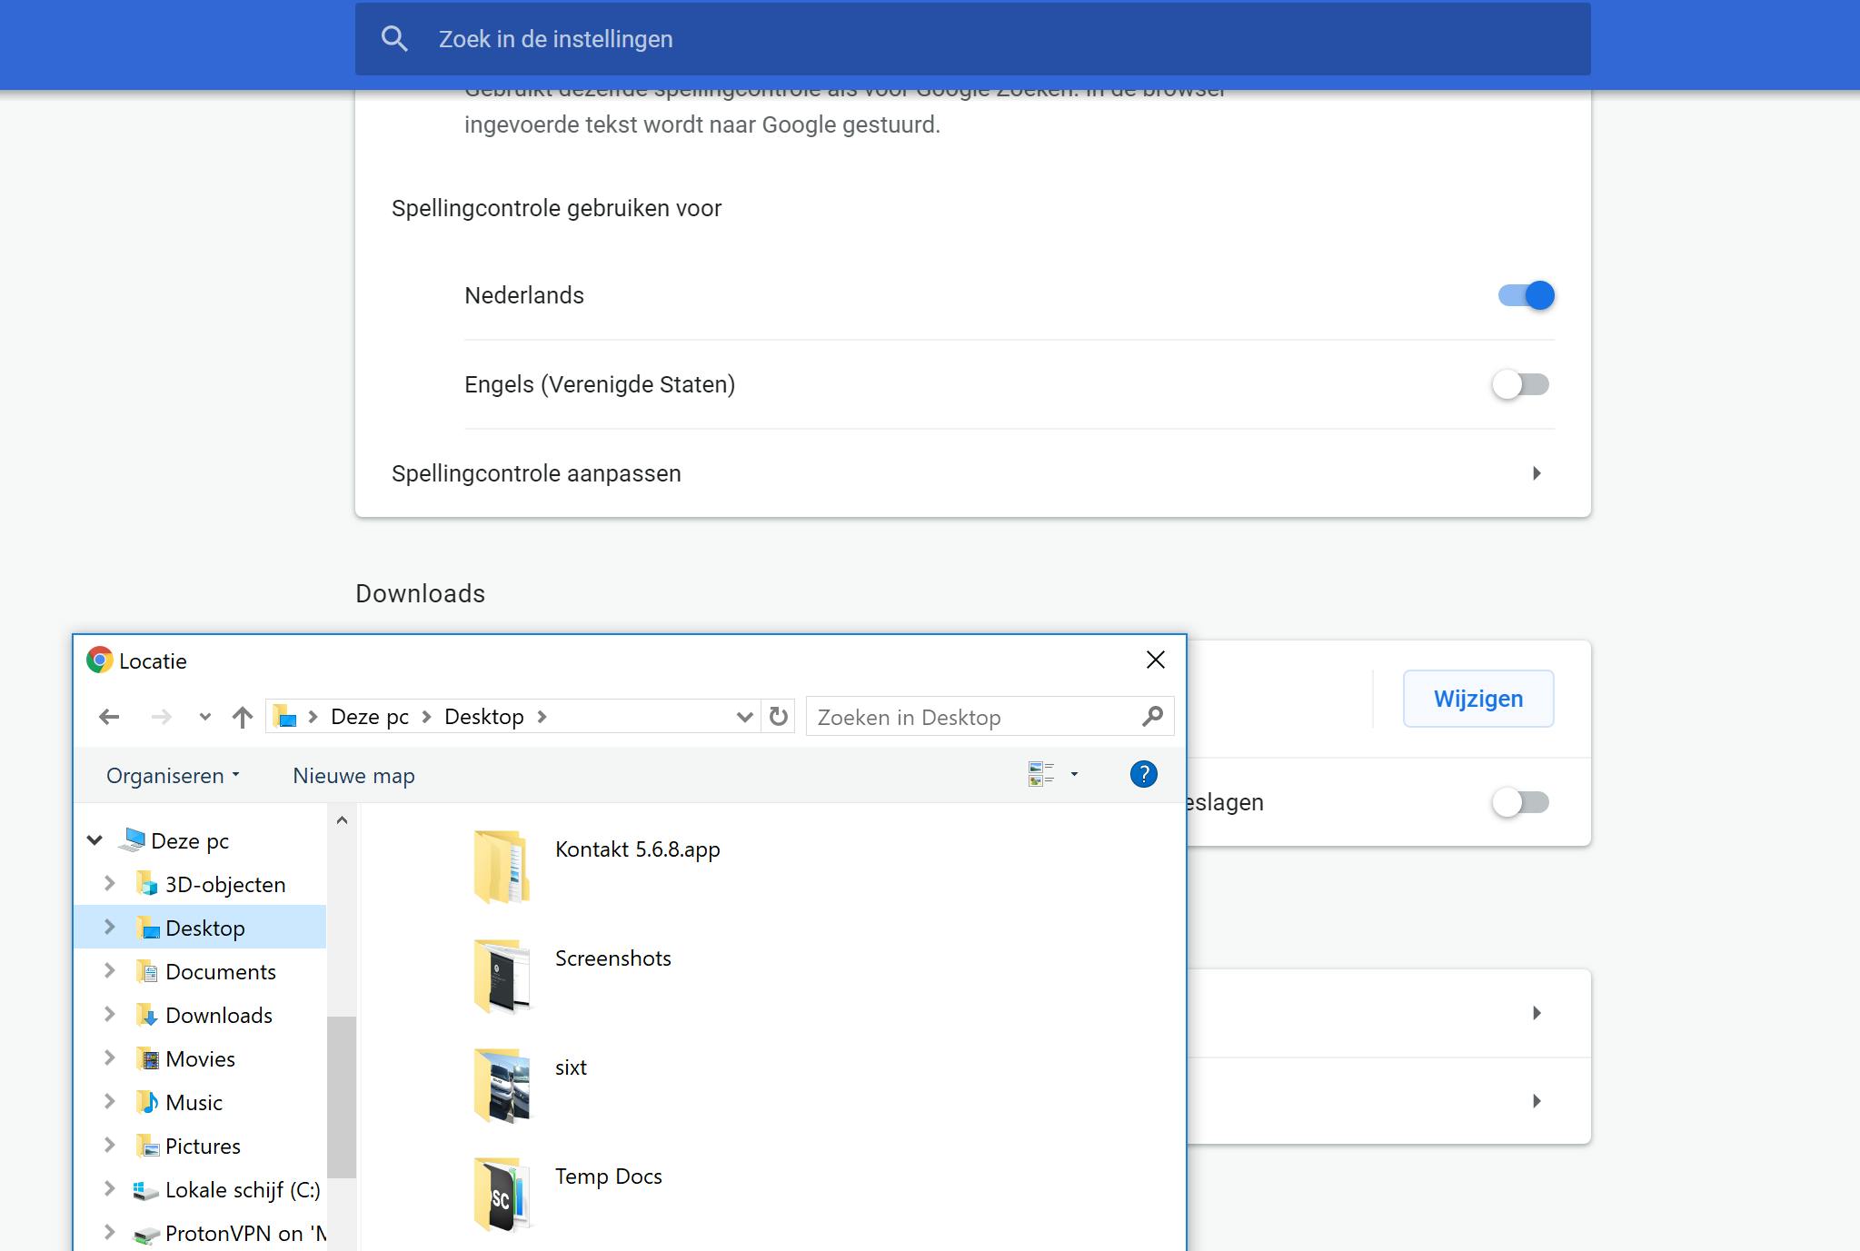The width and height of the screenshot is (1860, 1251).
Task: Refresh the Desktop folder listing
Action: click(779, 717)
